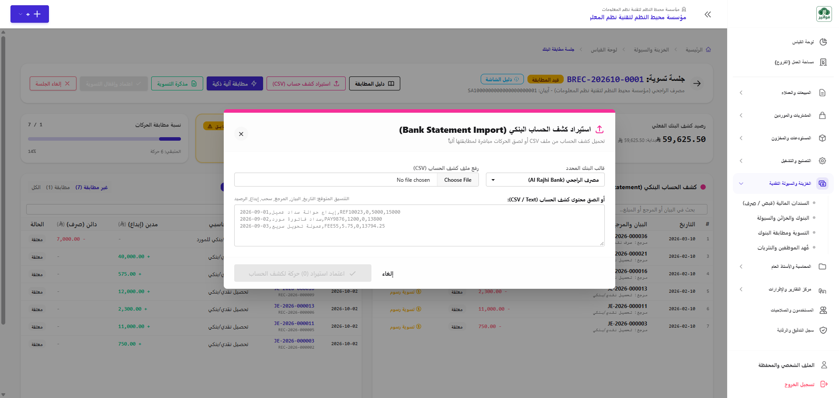This screenshot has width=839, height=398.
Task: Click مطابقة آلية ذكية smart match button
Action: coord(235,83)
